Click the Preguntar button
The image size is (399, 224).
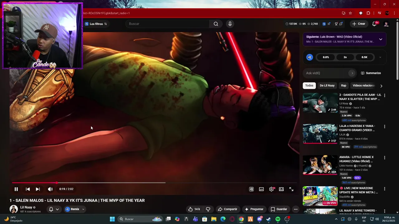pos(254,209)
